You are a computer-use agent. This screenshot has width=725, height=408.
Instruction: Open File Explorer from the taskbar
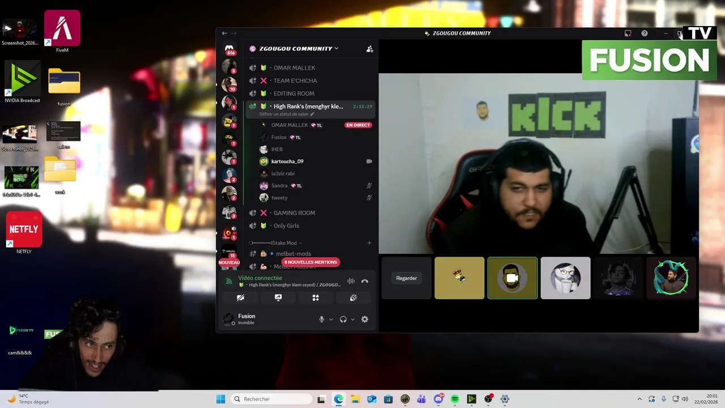click(x=355, y=399)
